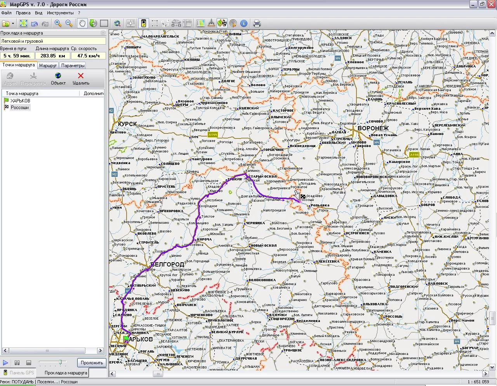Switch to the Точки маршрута tab
The width and height of the screenshot is (497, 386).
(19, 65)
